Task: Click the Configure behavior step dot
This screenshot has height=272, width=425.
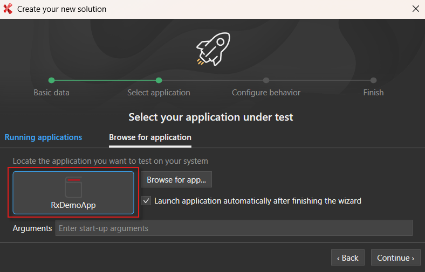Action: [x=266, y=80]
